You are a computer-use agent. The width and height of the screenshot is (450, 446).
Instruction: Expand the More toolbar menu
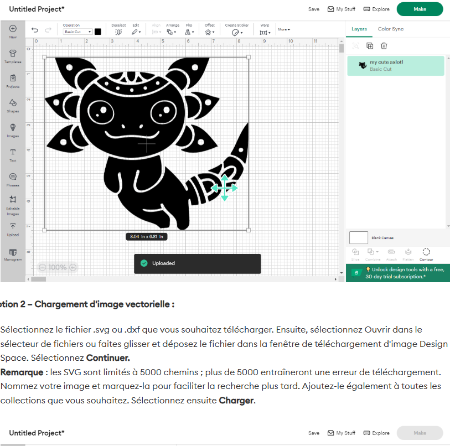click(x=283, y=29)
